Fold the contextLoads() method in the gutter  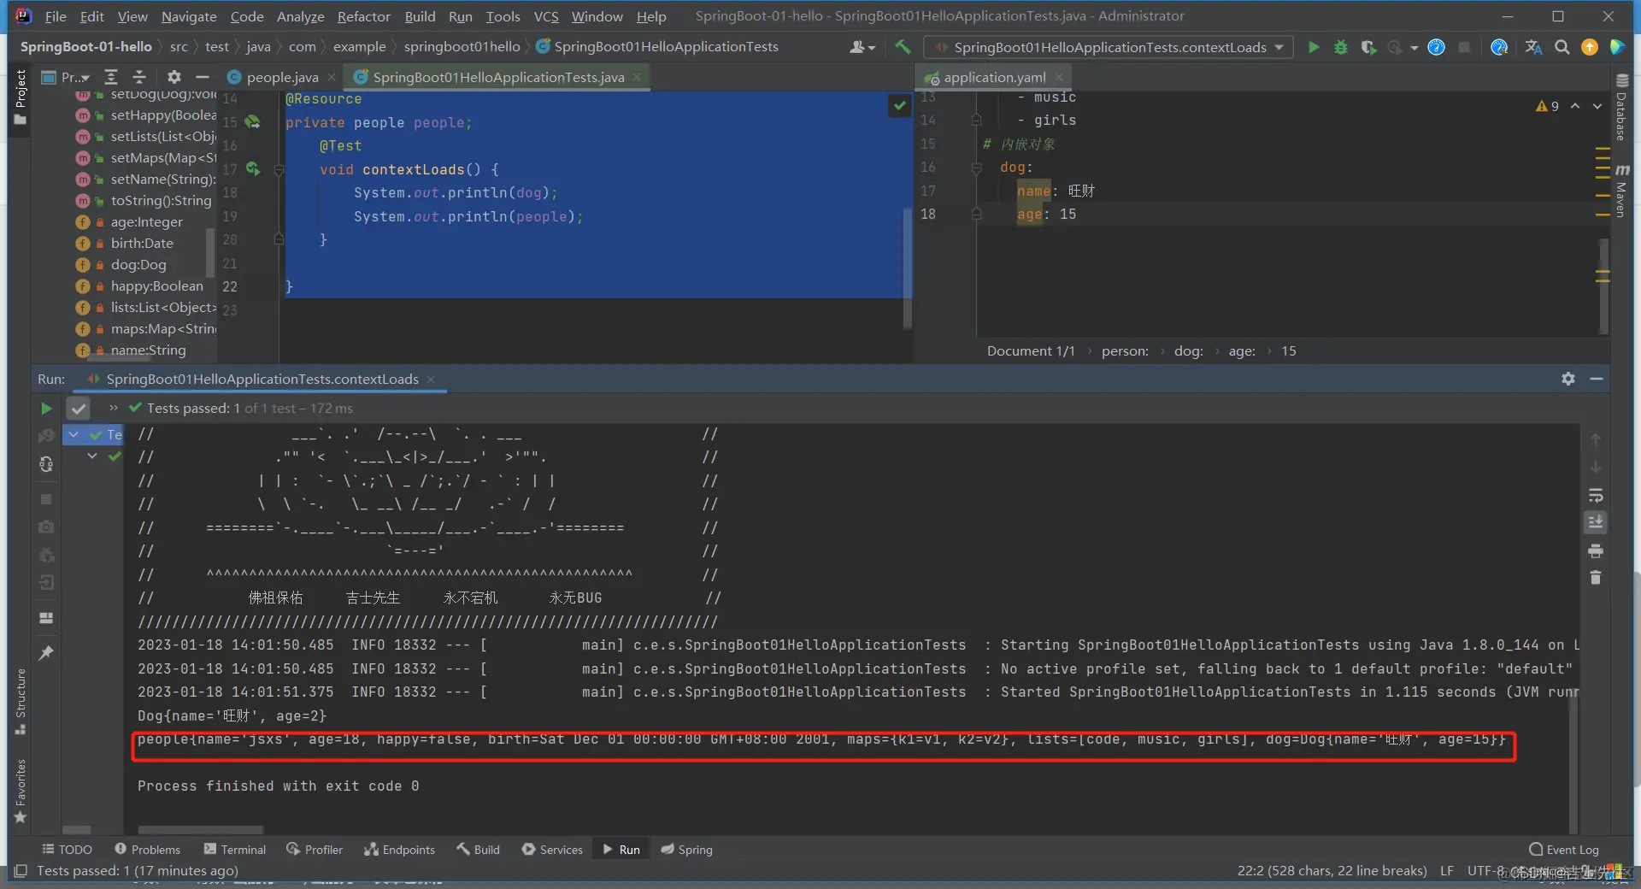(x=279, y=170)
